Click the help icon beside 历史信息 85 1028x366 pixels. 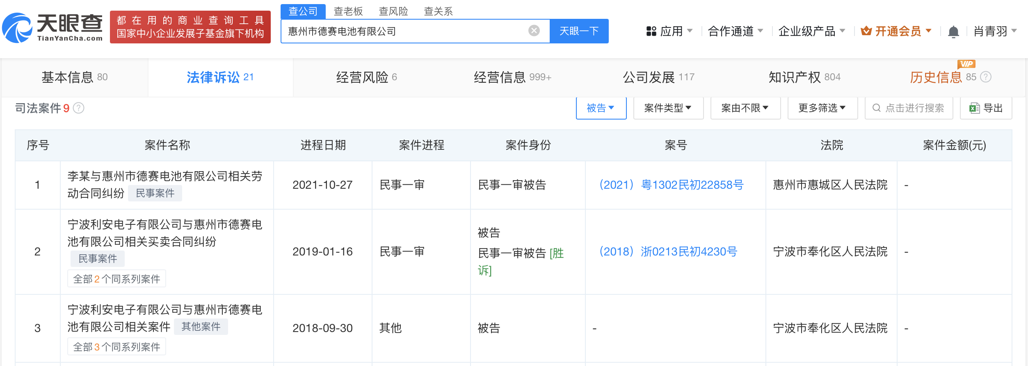pyautogui.click(x=986, y=77)
